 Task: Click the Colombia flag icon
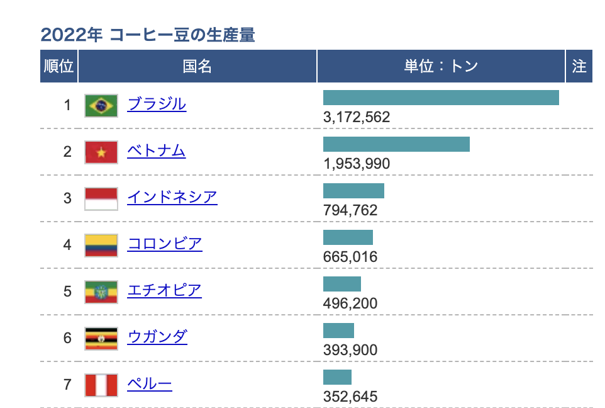click(101, 245)
